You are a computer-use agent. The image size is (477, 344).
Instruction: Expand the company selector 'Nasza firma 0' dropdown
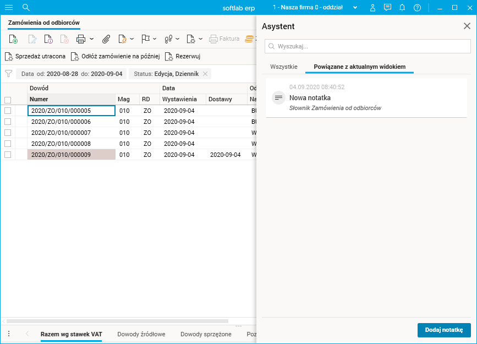355,8
